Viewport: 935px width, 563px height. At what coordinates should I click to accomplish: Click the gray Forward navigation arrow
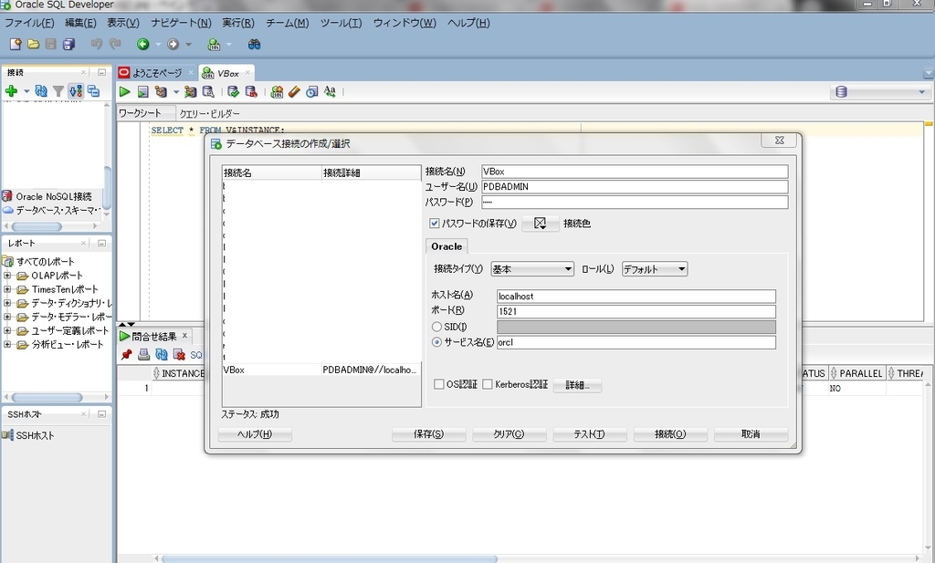point(173,44)
